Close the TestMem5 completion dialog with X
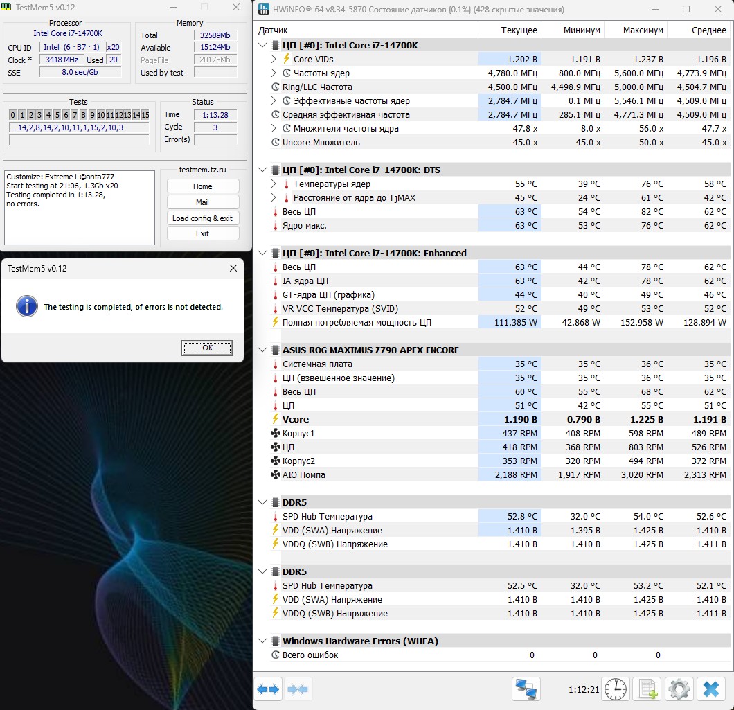Viewport: 734px width, 710px height. tap(233, 268)
